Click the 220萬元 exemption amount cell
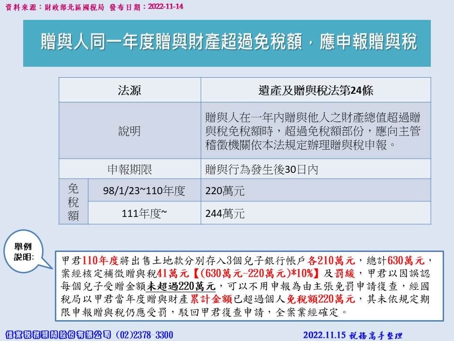 pyautogui.click(x=315, y=190)
